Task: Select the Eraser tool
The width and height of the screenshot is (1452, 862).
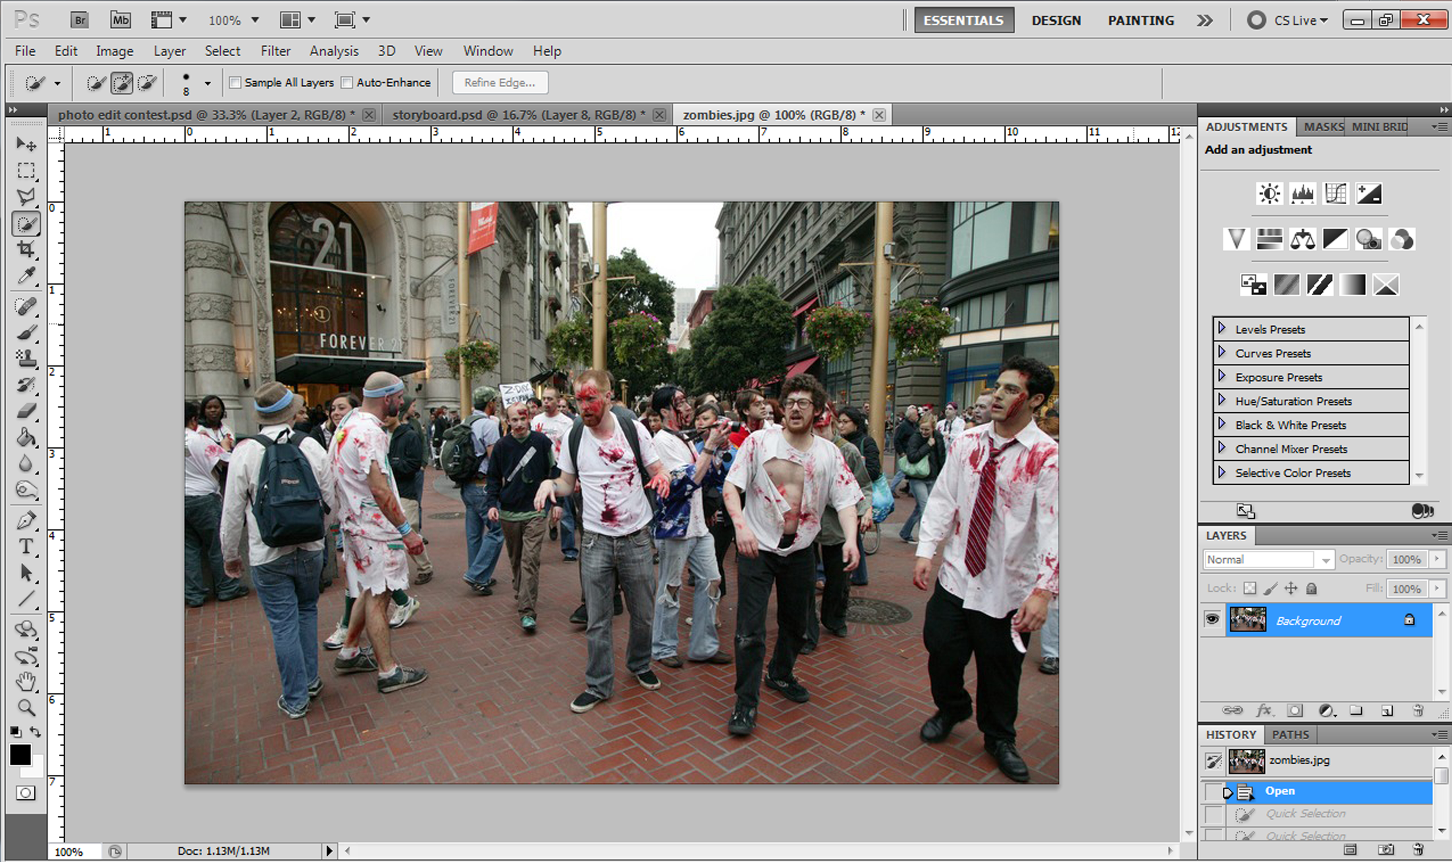Action: [26, 411]
